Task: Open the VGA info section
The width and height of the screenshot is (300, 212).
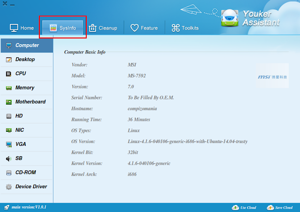Action: 27,144
